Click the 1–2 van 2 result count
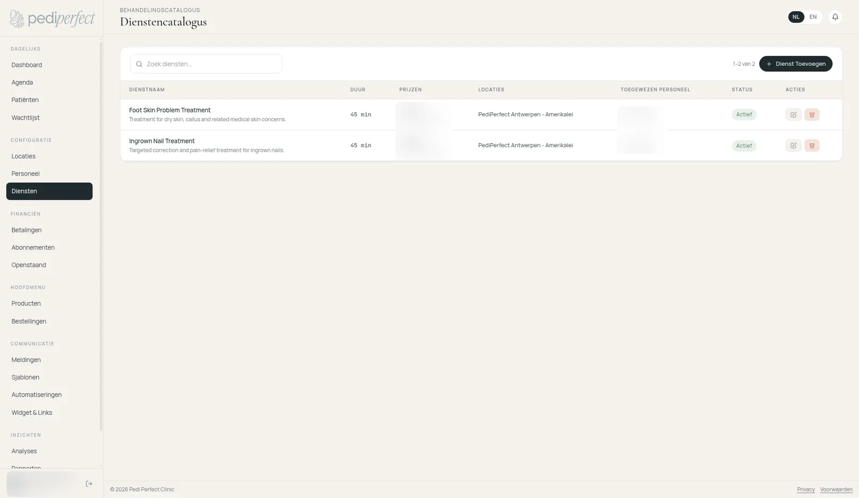This screenshot has width=859, height=498. pos(744,64)
